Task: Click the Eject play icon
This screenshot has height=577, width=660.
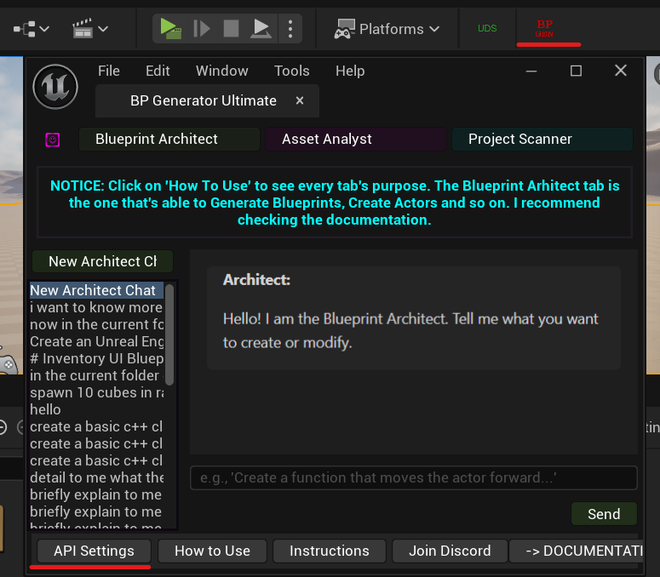Action: click(261, 29)
